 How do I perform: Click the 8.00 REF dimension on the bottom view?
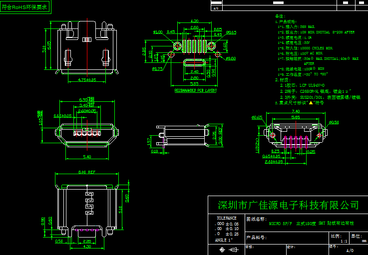87,173
